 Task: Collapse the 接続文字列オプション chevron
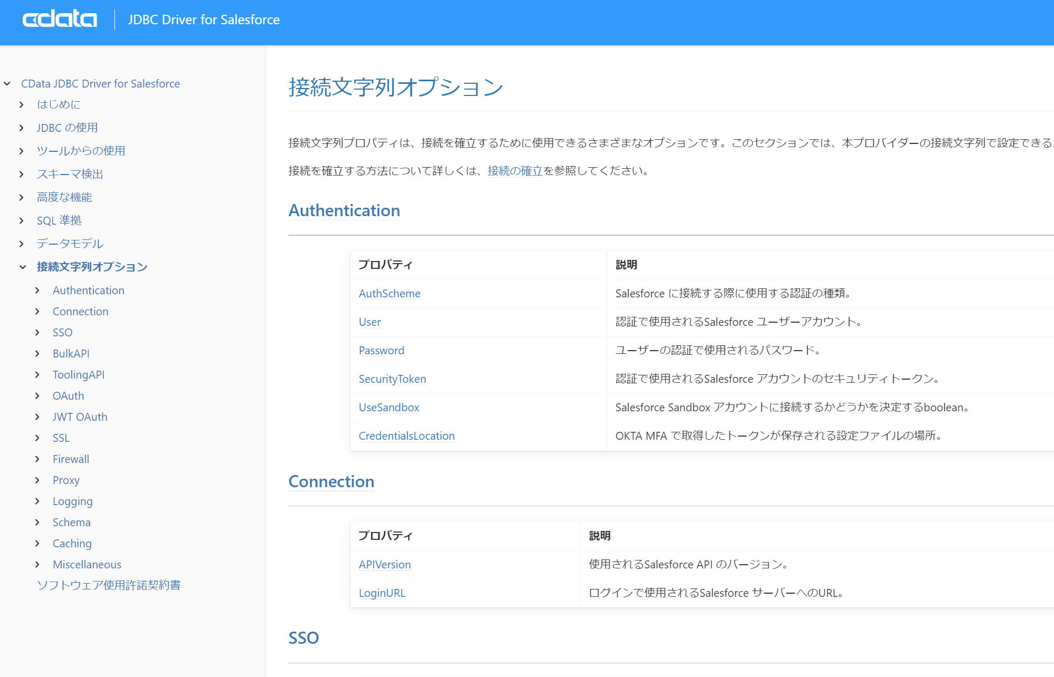coord(23,267)
